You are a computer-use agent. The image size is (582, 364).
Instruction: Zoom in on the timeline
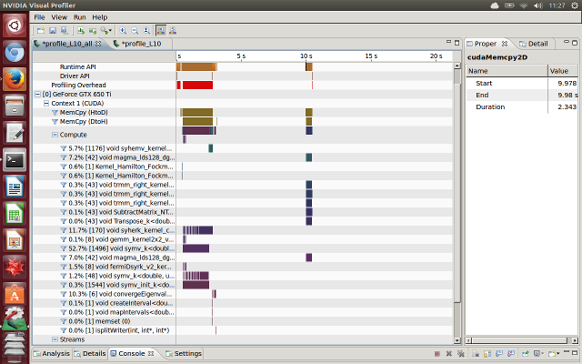tap(123, 31)
